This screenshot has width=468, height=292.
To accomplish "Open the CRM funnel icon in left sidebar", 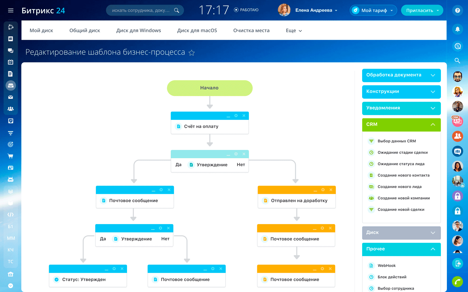I will pos(11,133).
